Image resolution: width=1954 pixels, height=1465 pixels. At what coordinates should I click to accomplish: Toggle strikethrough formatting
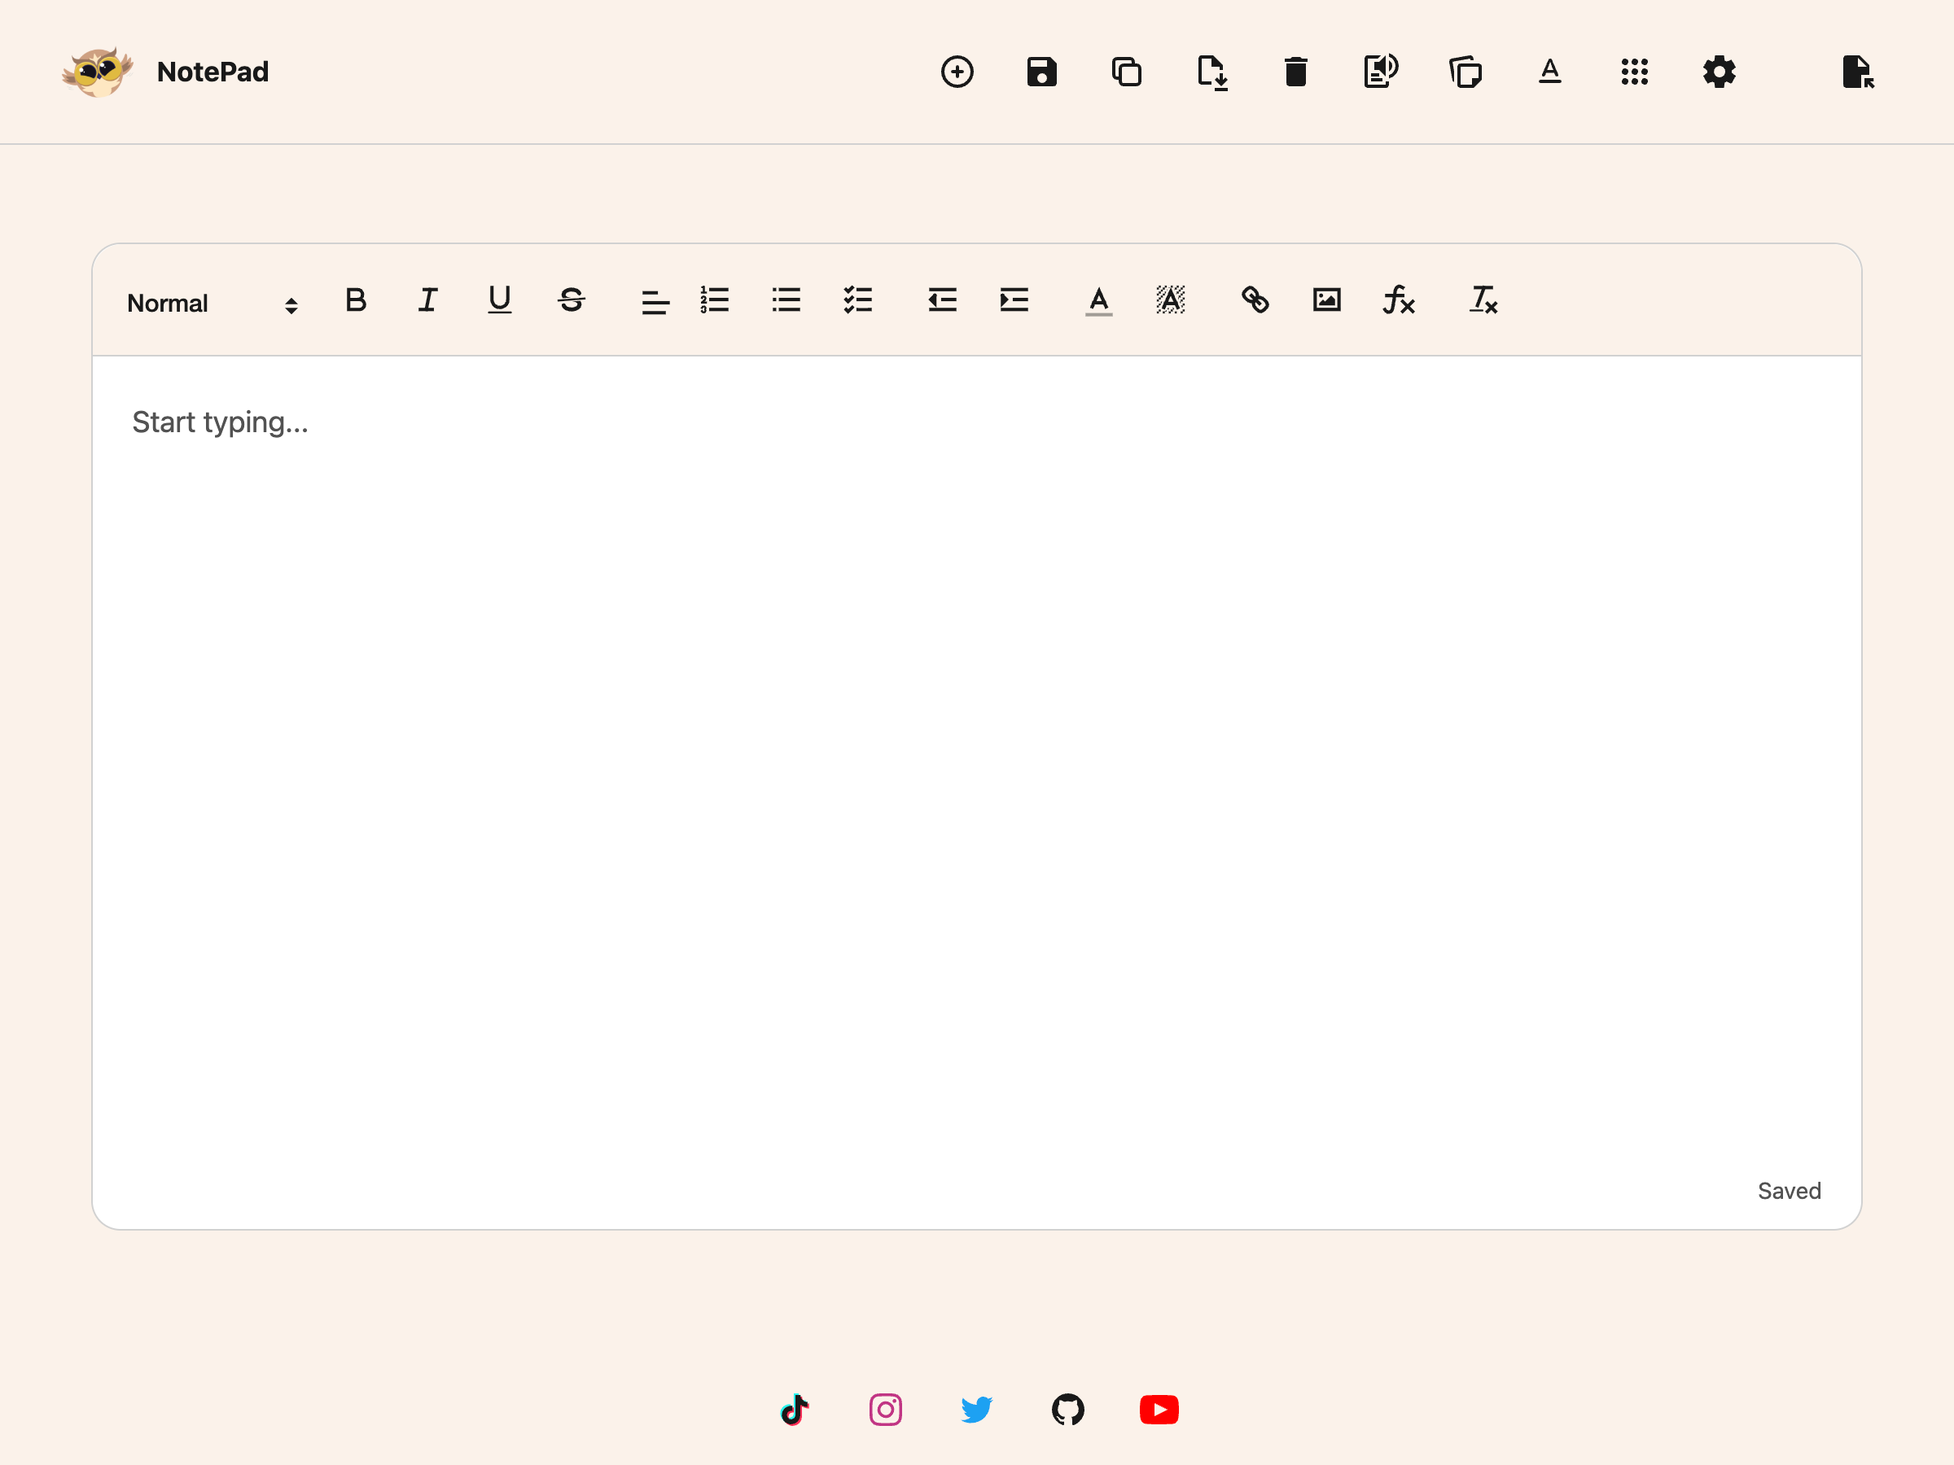tap(571, 300)
